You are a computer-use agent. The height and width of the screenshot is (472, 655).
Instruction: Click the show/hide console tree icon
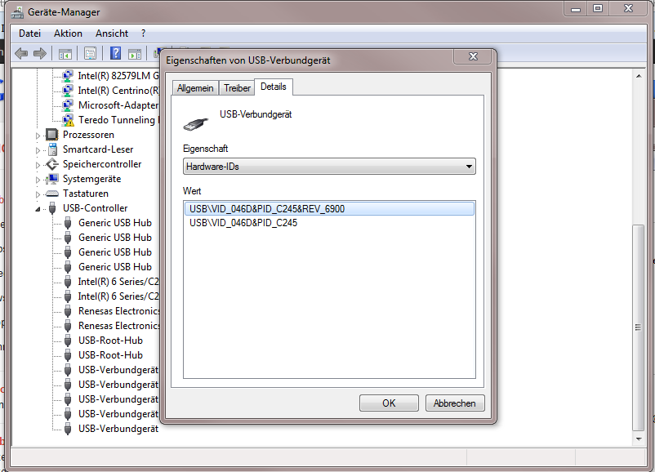click(65, 54)
